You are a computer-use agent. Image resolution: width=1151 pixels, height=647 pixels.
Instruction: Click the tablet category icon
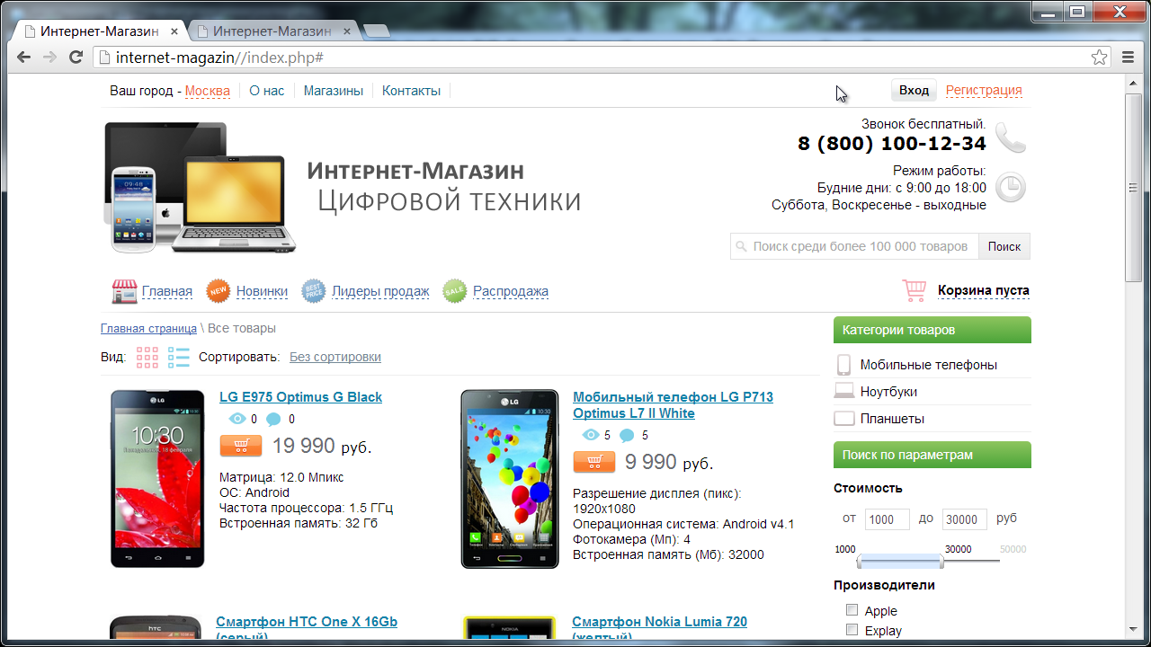tap(843, 419)
